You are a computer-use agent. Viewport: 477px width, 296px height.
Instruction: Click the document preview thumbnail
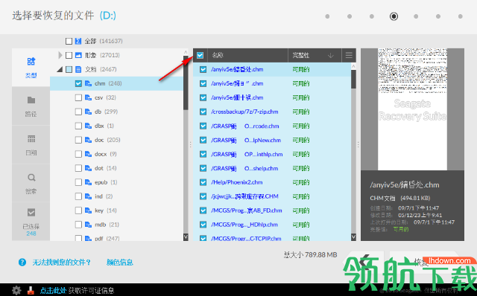point(412,109)
